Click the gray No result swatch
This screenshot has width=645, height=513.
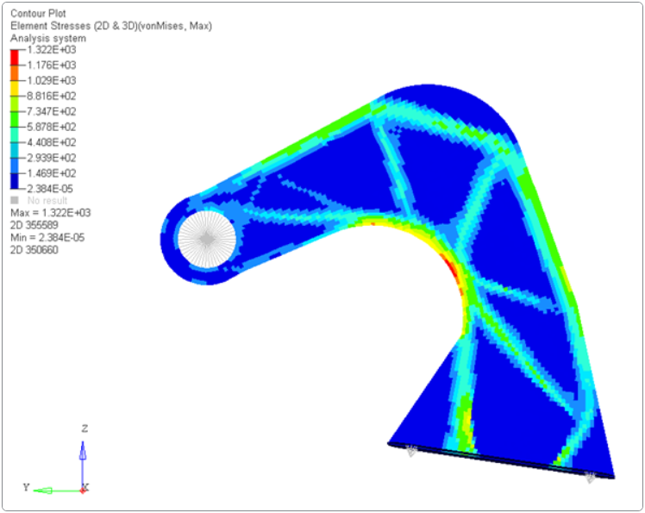point(15,201)
